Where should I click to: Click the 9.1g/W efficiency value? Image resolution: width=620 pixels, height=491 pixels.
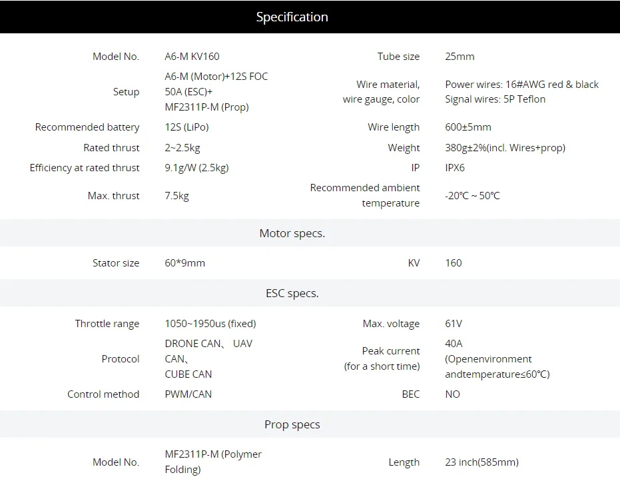pos(196,168)
